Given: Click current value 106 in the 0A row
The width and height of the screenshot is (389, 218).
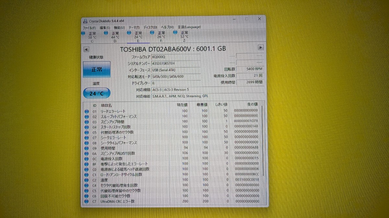Looking at the screenshot, I should click(184, 153).
